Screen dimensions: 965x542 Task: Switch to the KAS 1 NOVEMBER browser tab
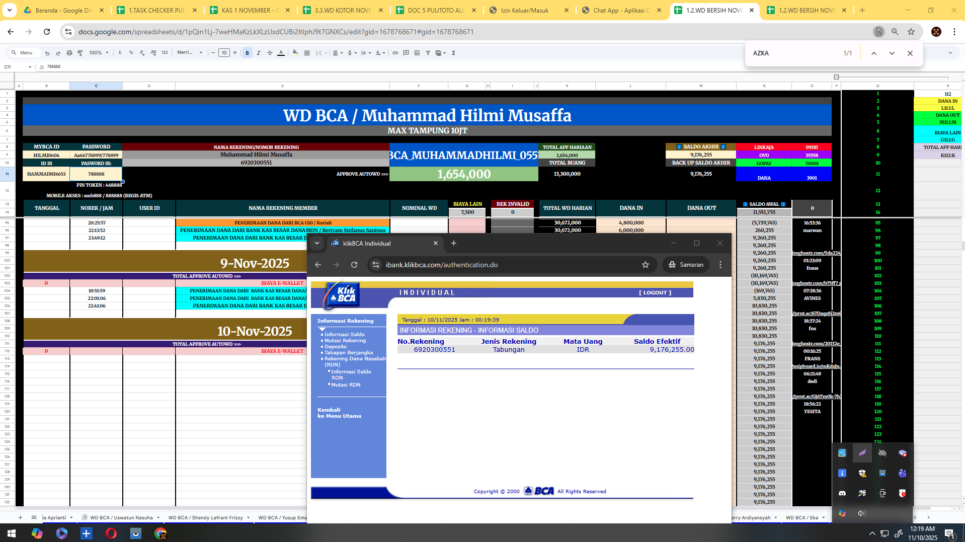click(250, 10)
